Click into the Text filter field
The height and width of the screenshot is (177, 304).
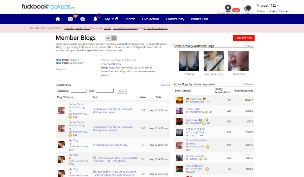coord(104,91)
